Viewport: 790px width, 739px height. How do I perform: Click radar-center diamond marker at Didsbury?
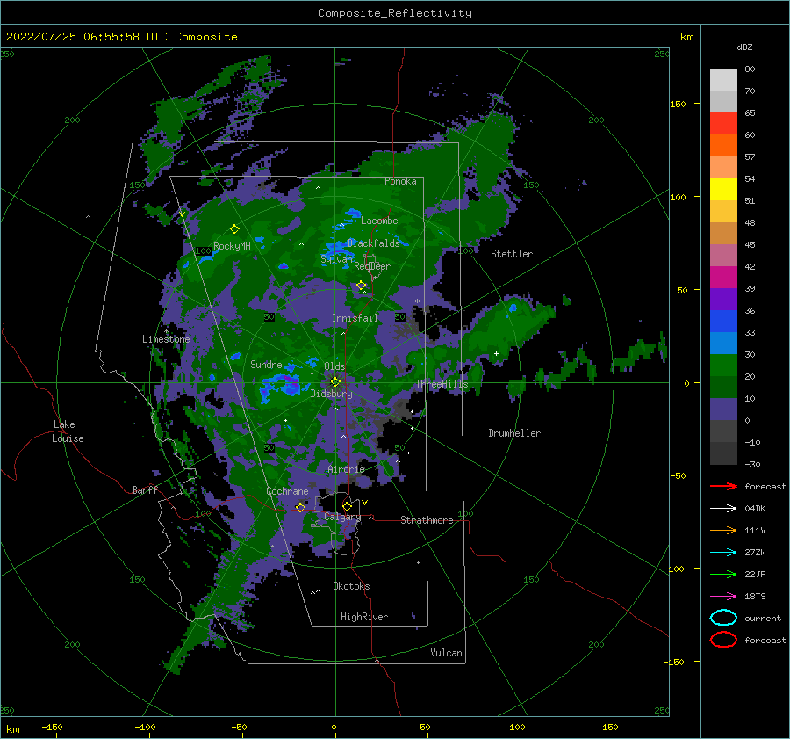(x=335, y=382)
